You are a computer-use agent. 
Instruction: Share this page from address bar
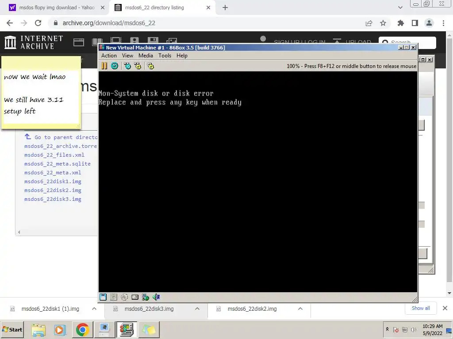[369, 23]
